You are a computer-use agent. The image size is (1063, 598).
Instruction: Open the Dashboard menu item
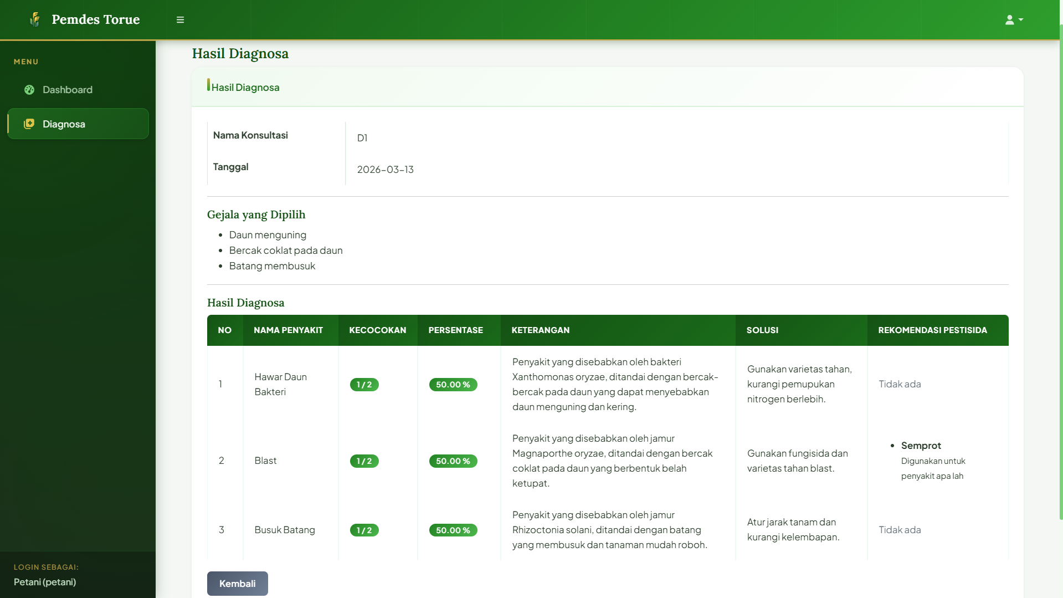(67, 90)
